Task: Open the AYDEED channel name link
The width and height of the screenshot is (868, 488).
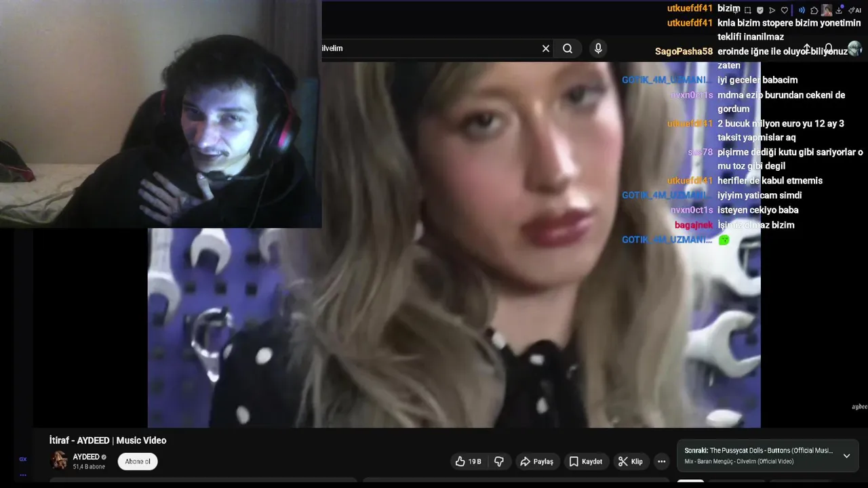Action: coord(86,457)
